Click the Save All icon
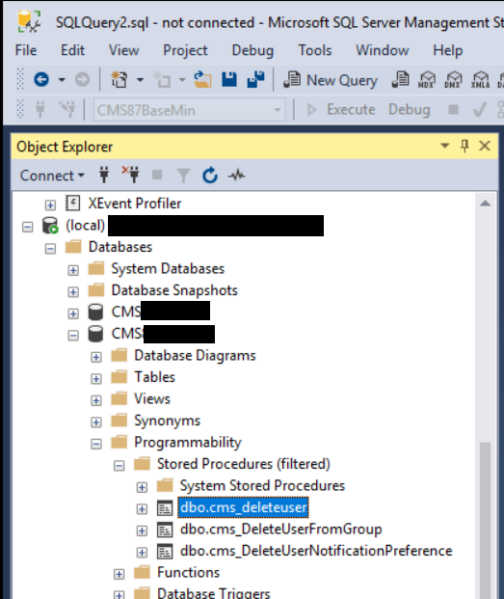Screen dimensions: 504x599 point(256,79)
